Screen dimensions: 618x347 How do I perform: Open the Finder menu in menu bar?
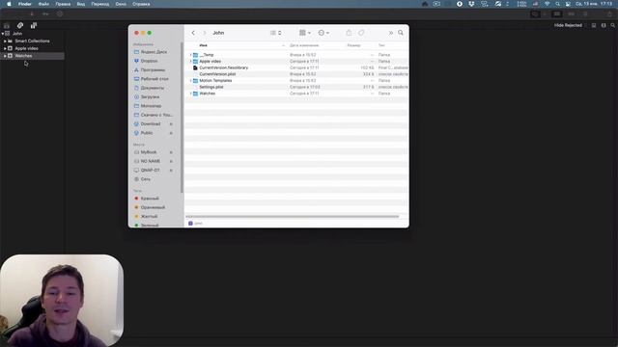tap(25, 4)
